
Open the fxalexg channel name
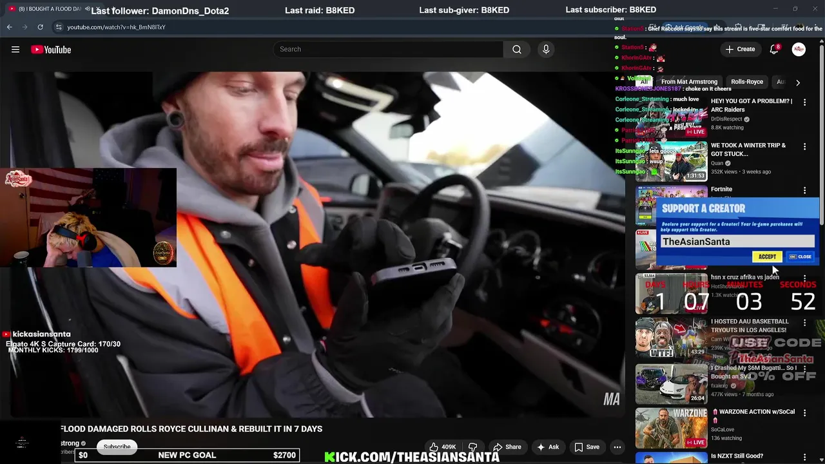pos(719,385)
